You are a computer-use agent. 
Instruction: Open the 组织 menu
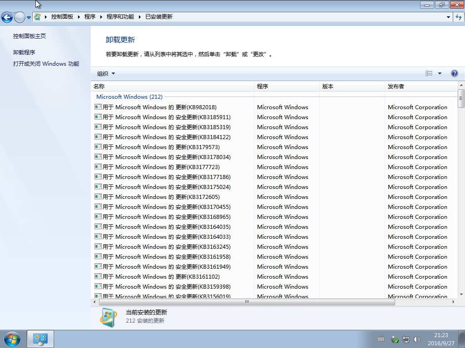pos(106,73)
